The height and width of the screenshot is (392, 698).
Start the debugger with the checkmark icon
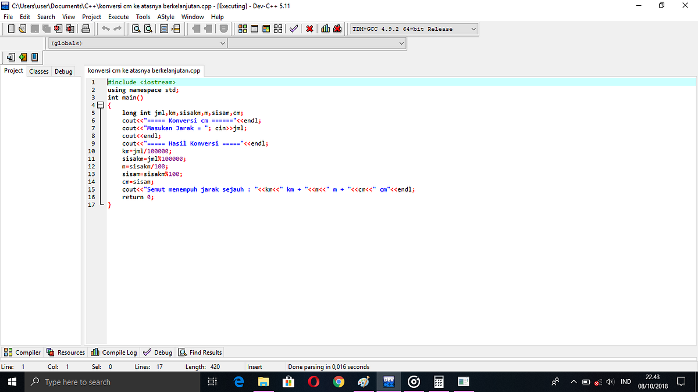[x=294, y=28]
